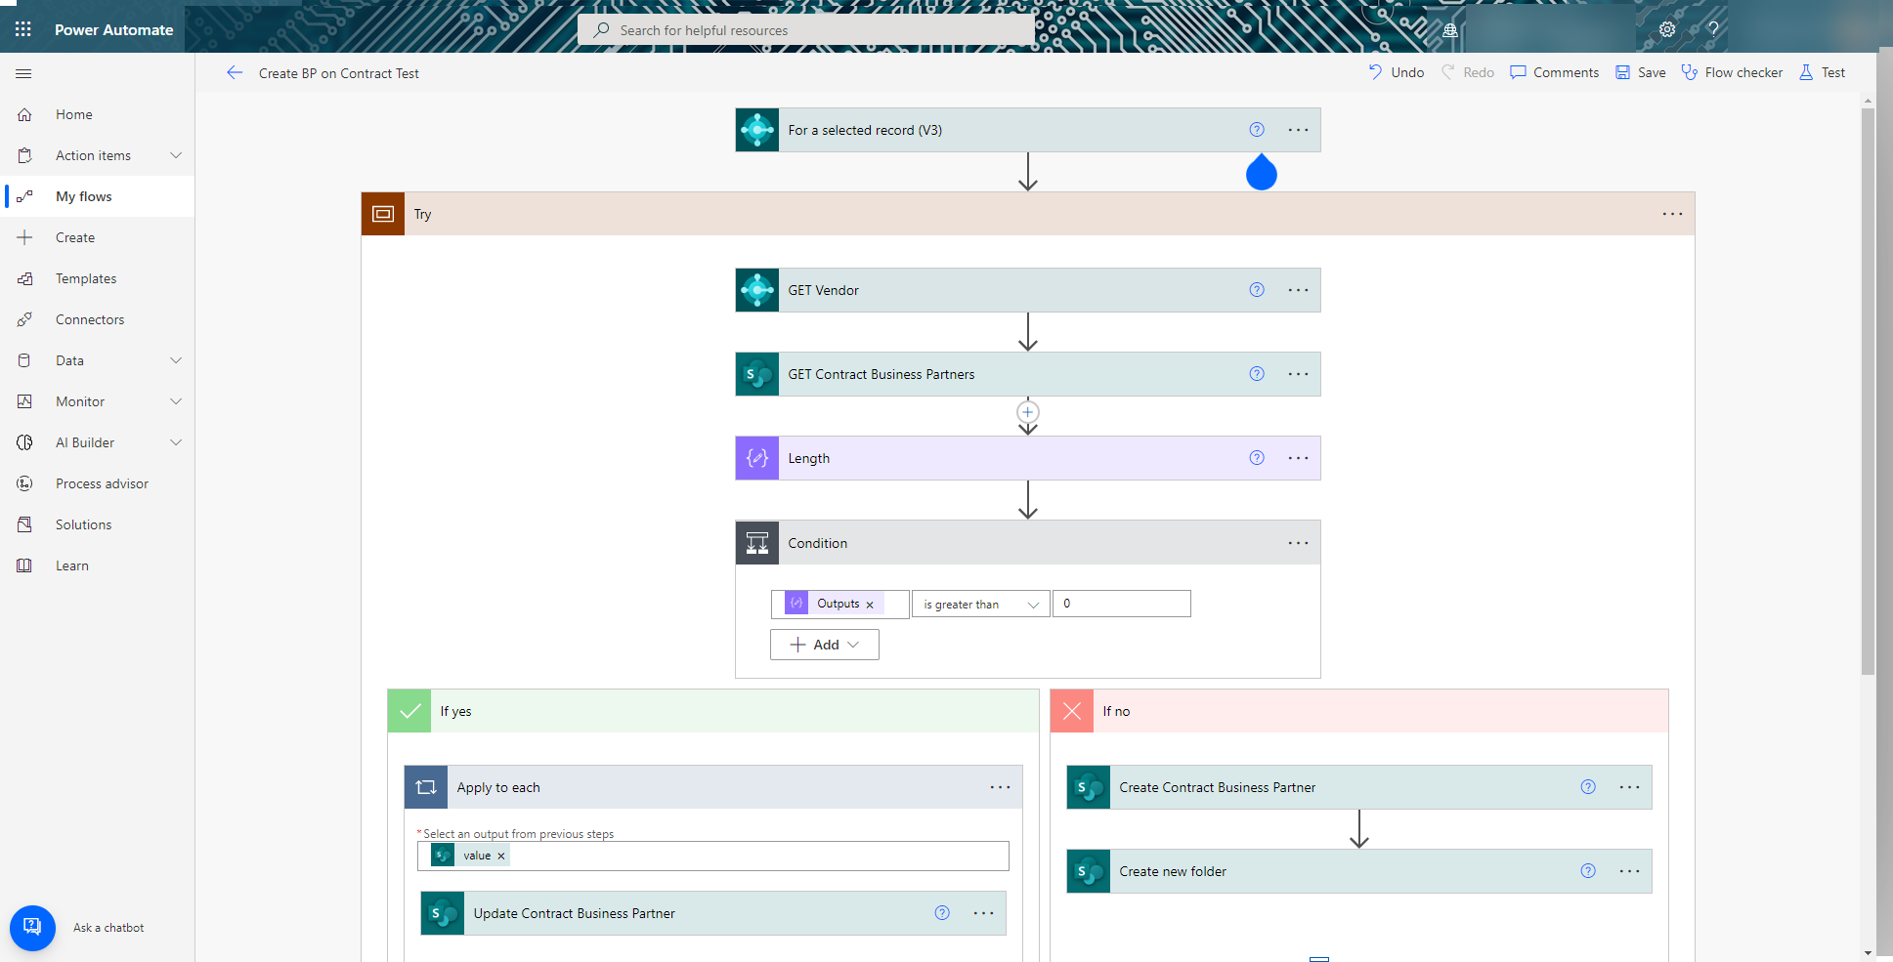The width and height of the screenshot is (1893, 962).
Task: Save the flow
Action: 1639,71
